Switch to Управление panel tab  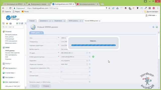[58, 21]
